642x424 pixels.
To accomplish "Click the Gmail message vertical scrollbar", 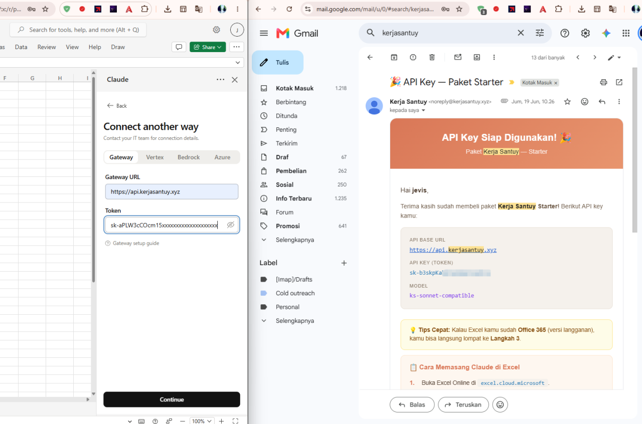I will tap(634, 150).
